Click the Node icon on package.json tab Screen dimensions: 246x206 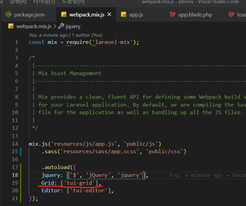coord(9,15)
